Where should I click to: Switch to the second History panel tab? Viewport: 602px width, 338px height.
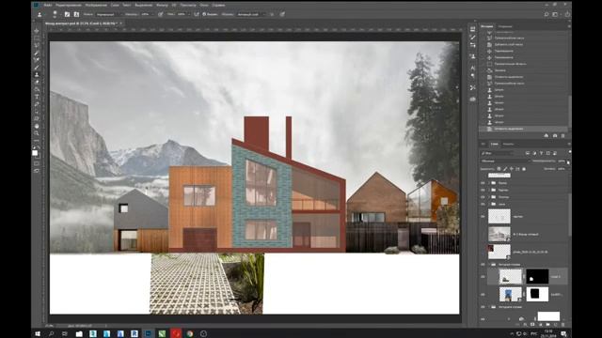click(x=505, y=26)
